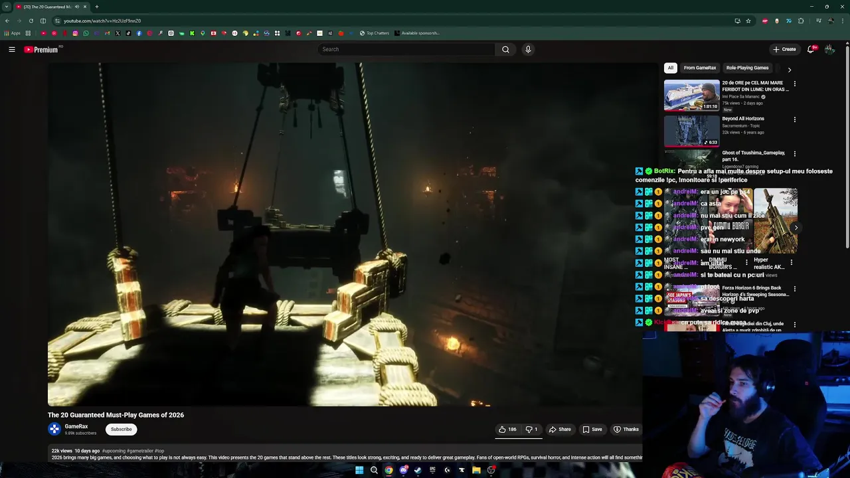Share the video
Image resolution: width=850 pixels, height=478 pixels.
pos(560,430)
